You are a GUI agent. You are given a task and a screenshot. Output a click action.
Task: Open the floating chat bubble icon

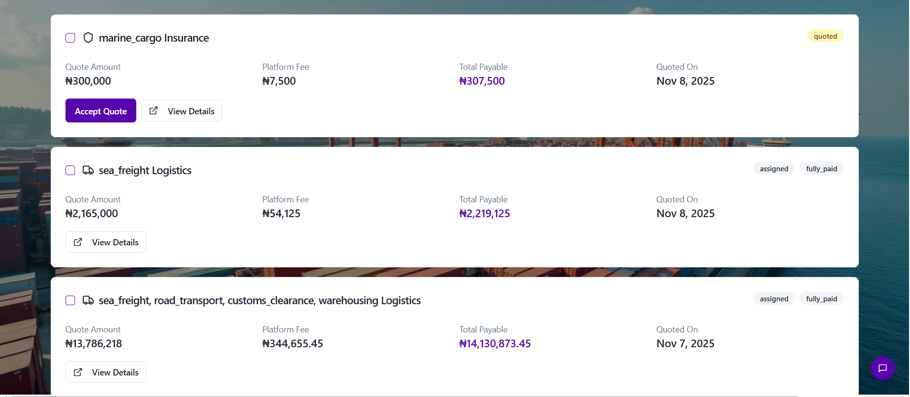(882, 368)
